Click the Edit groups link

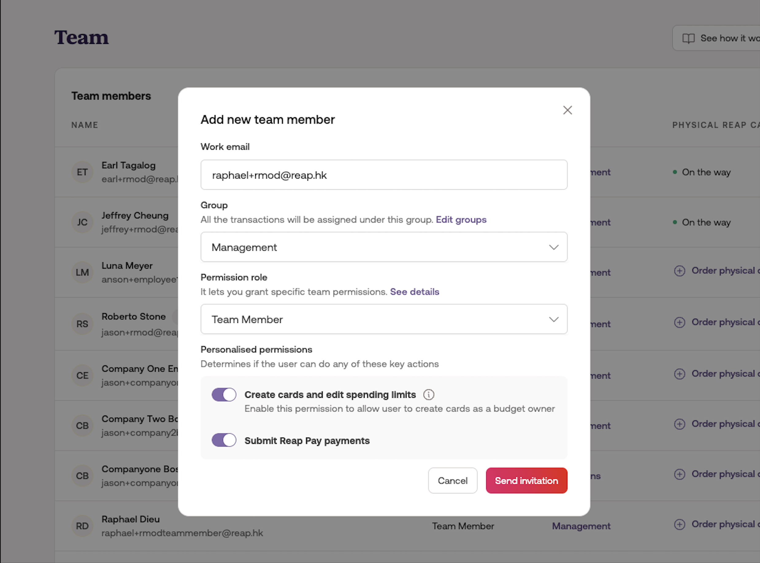[x=461, y=220]
